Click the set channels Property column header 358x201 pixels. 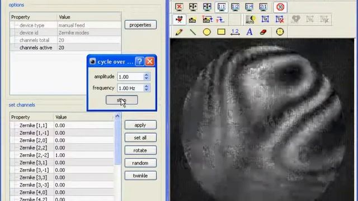tap(32, 117)
